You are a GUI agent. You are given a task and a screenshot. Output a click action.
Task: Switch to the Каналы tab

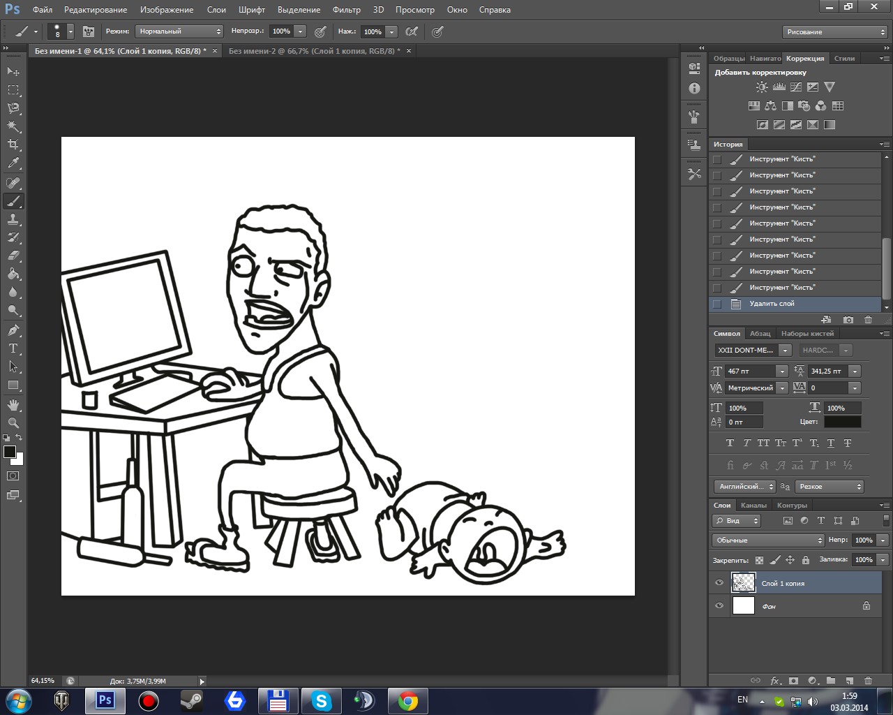click(753, 506)
